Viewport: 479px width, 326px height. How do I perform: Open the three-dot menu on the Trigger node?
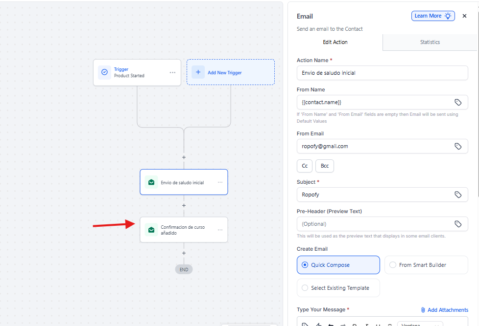(x=172, y=72)
